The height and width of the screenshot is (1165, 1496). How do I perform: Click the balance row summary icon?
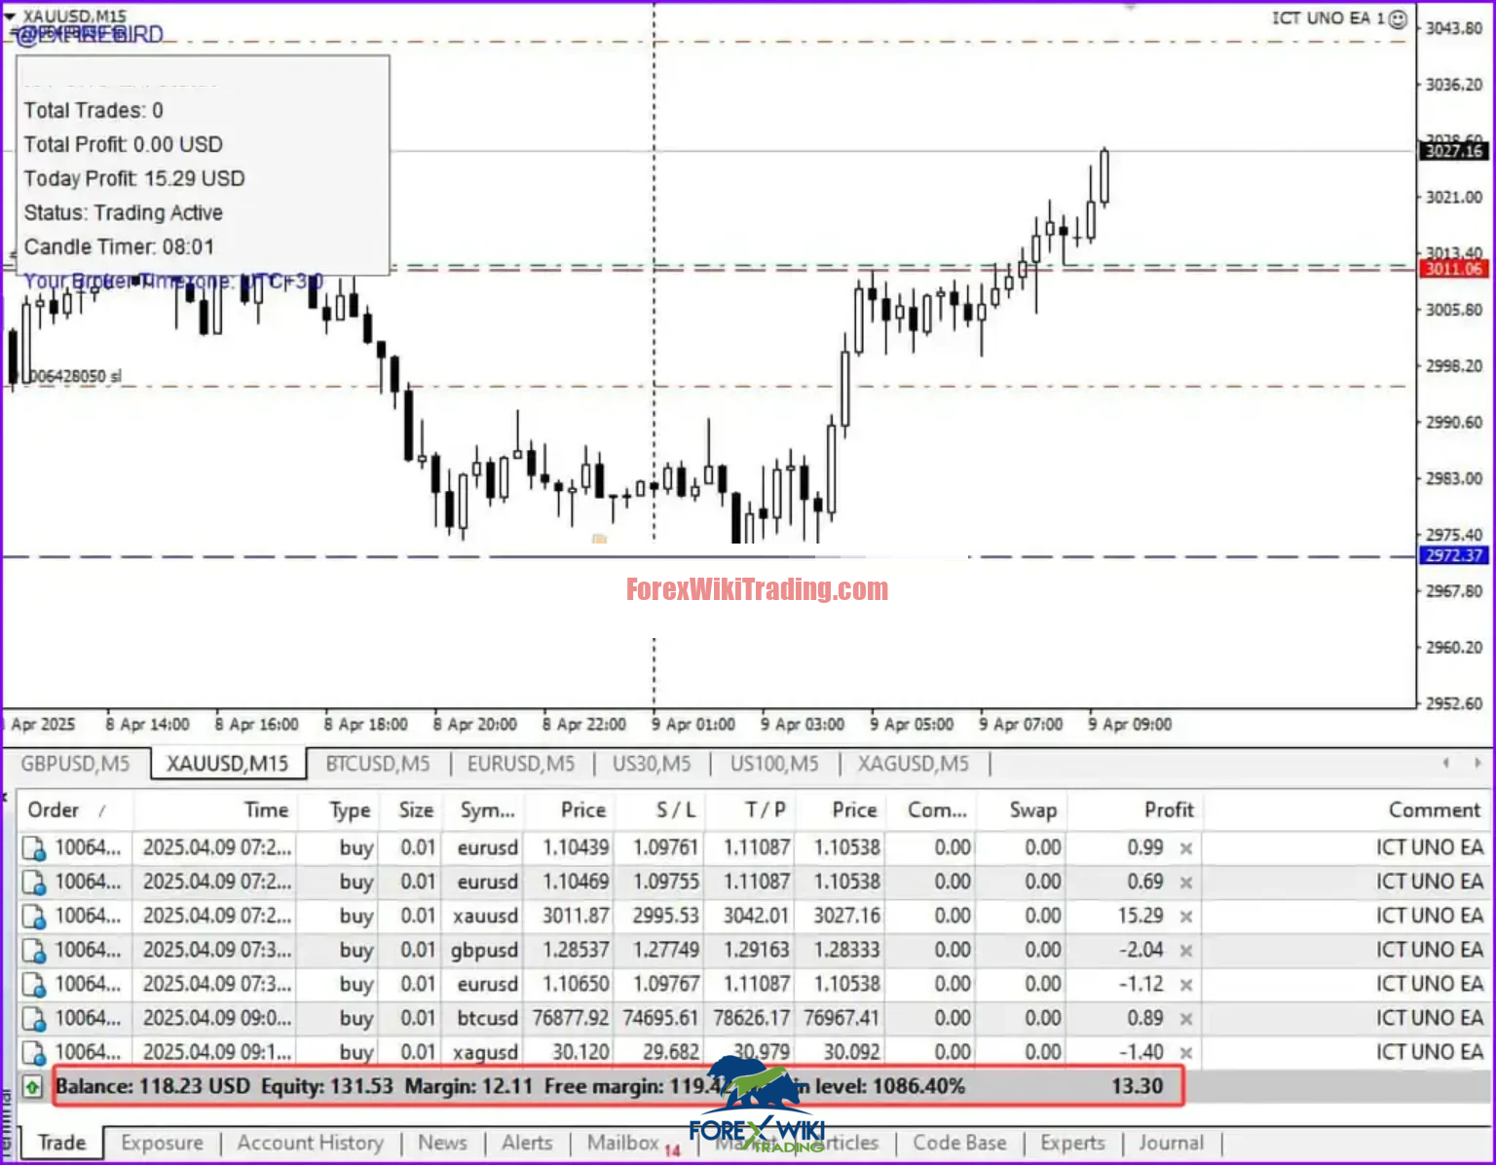33,1086
